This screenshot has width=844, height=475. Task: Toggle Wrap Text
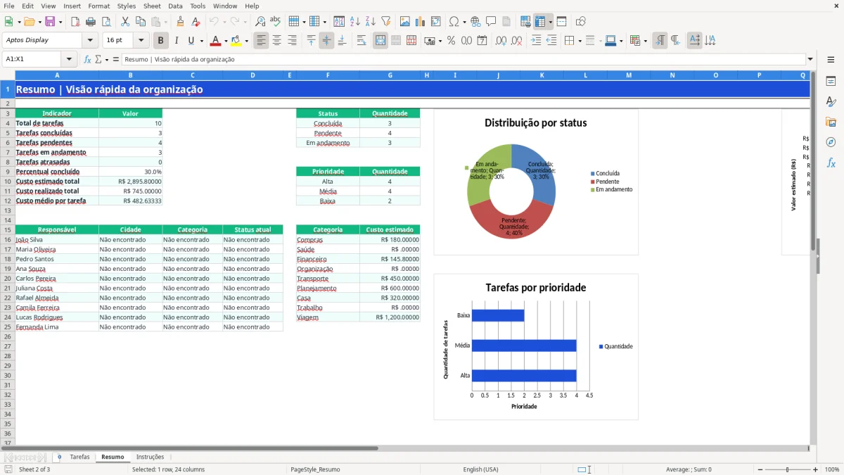[x=362, y=41]
